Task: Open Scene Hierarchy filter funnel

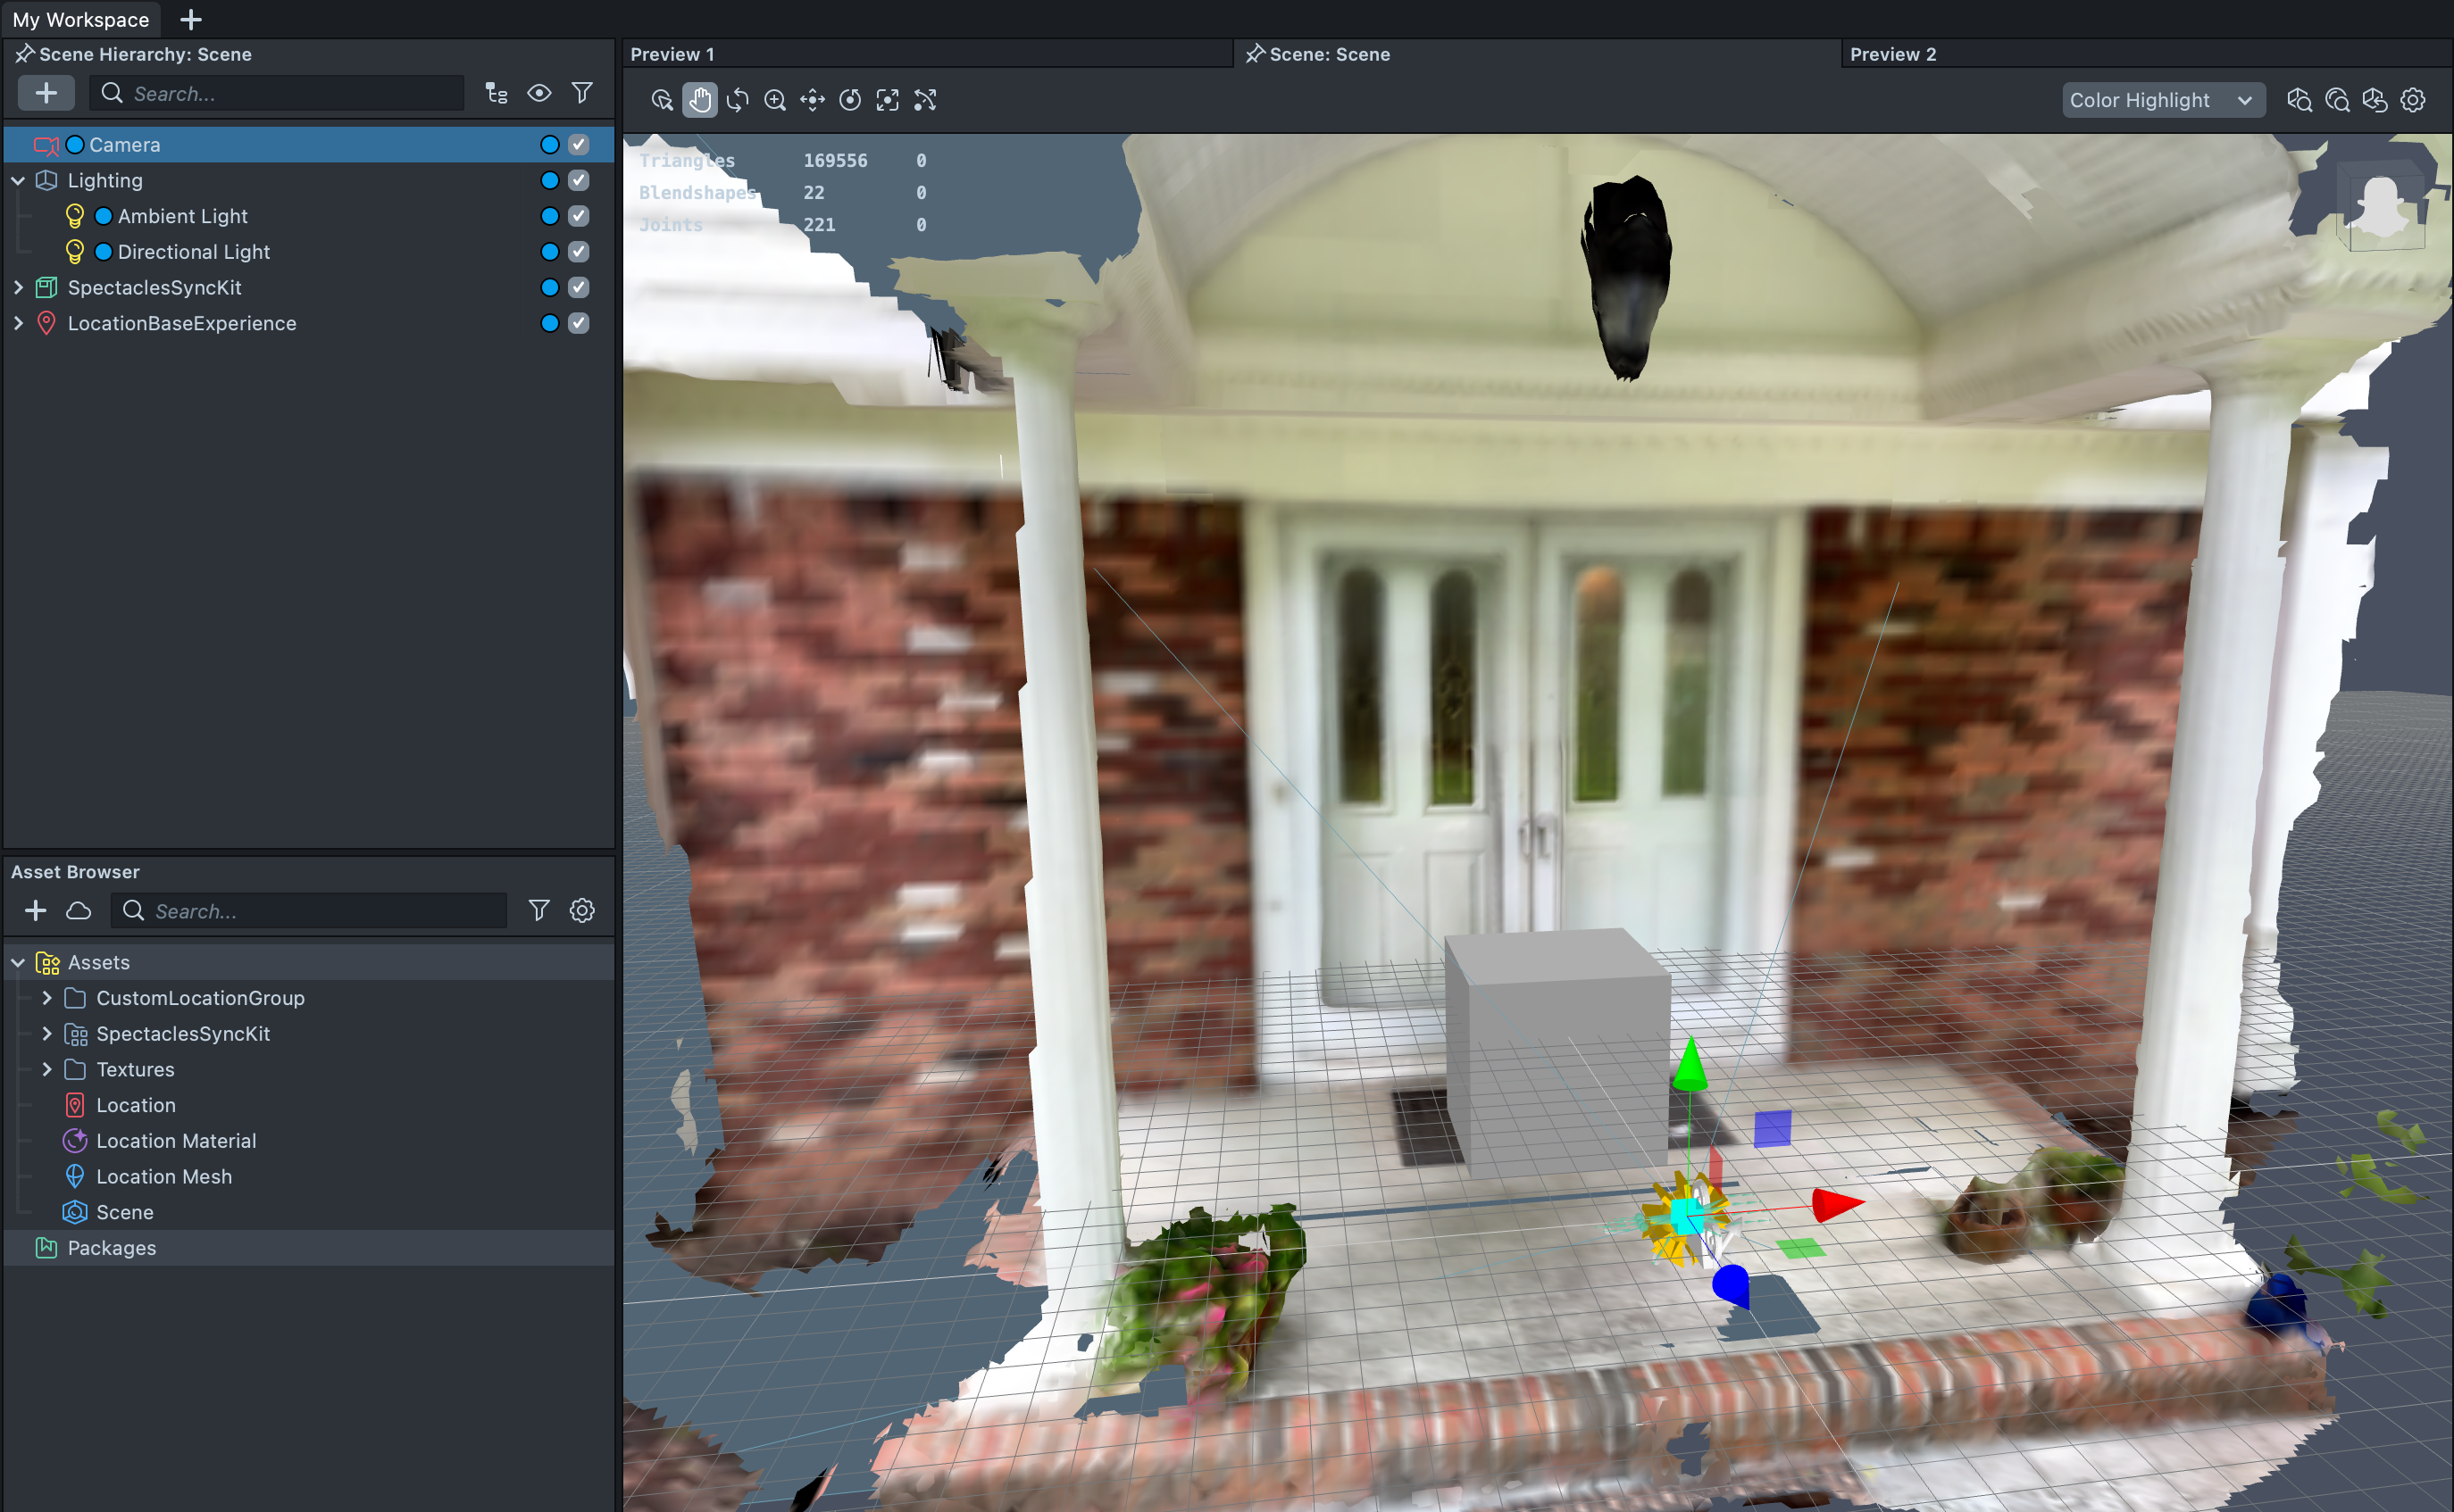Action: (581, 93)
